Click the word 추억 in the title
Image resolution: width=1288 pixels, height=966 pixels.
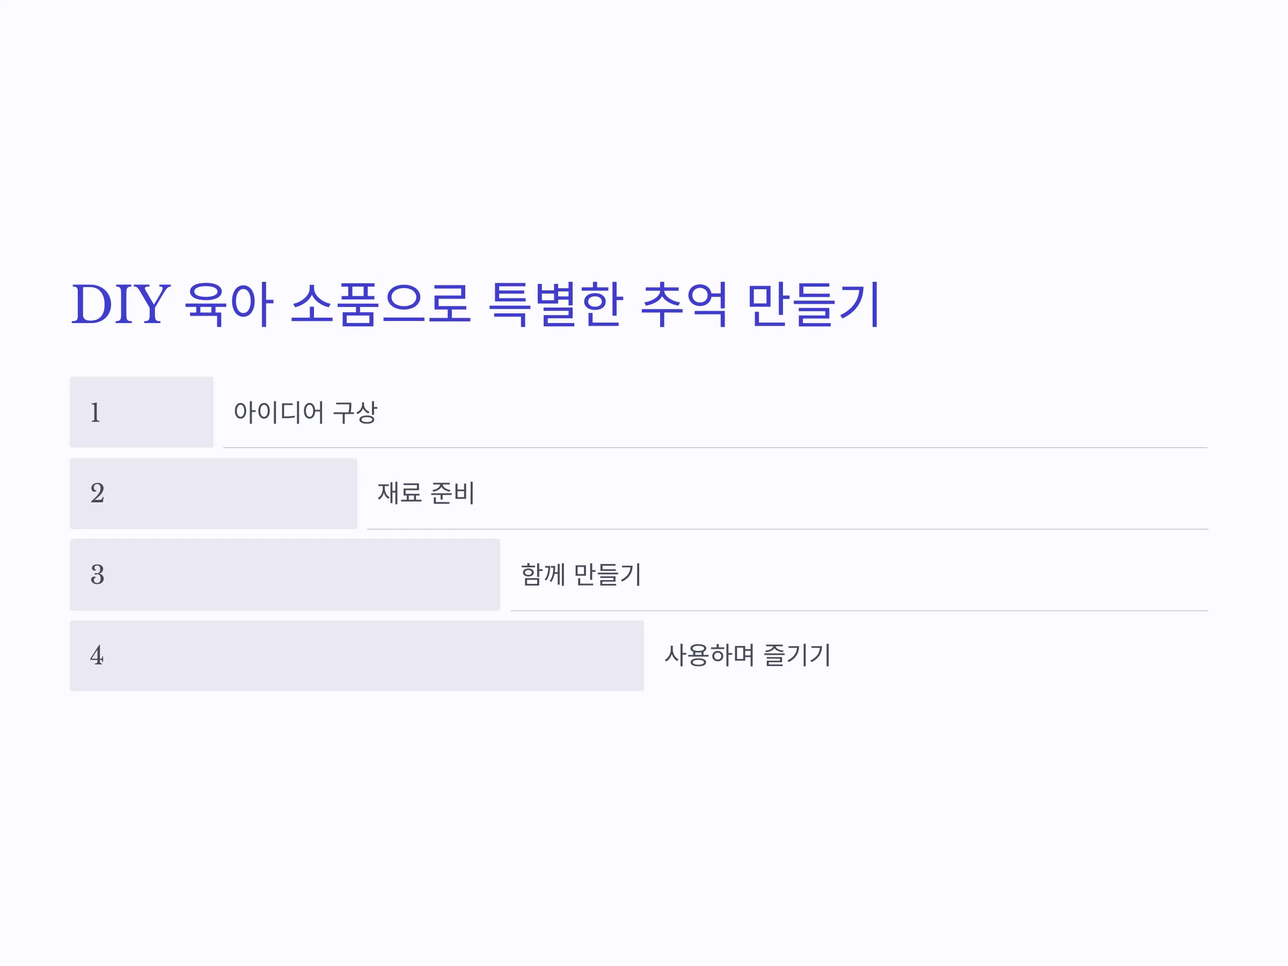pyautogui.click(x=684, y=304)
